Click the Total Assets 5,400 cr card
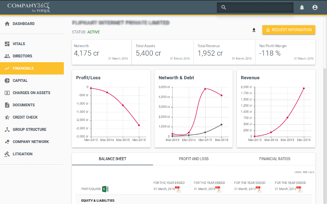This screenshot has height=204, width=327. (x=163, y=52)
